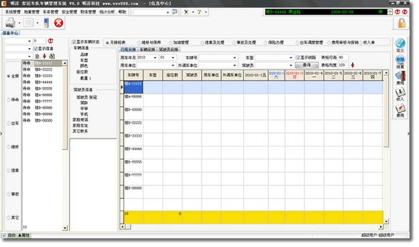Select the 其它 filter radio button
419x247 pixels.
coord(8,218)
